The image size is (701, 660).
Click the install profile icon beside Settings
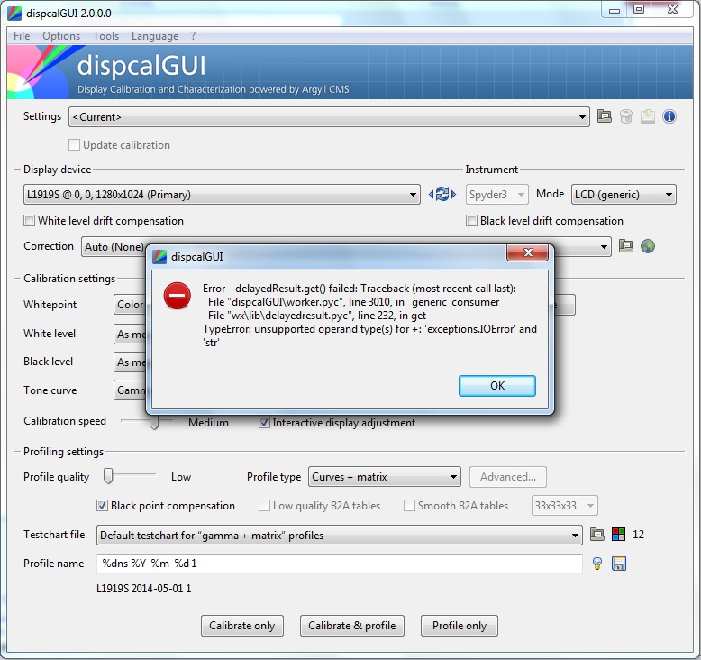point(647,117)
